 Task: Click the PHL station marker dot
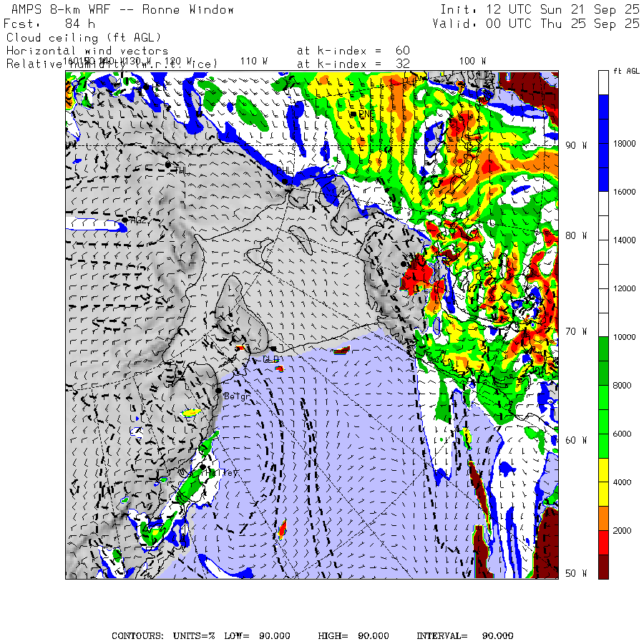click(285, 181)
